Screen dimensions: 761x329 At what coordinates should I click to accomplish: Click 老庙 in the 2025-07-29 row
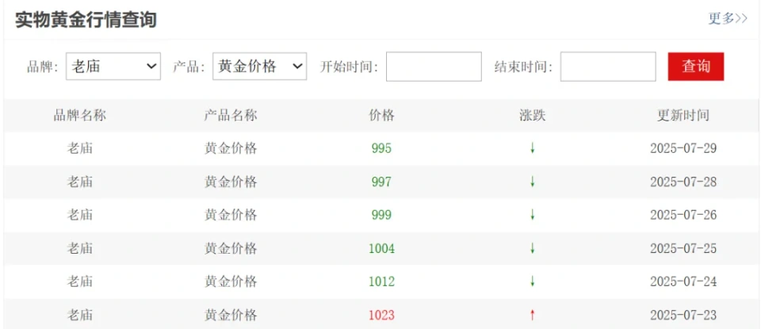pyautogui.click(x=79, y=148)
